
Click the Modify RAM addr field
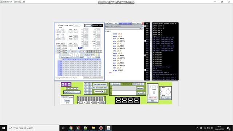(x=88, y=57)
